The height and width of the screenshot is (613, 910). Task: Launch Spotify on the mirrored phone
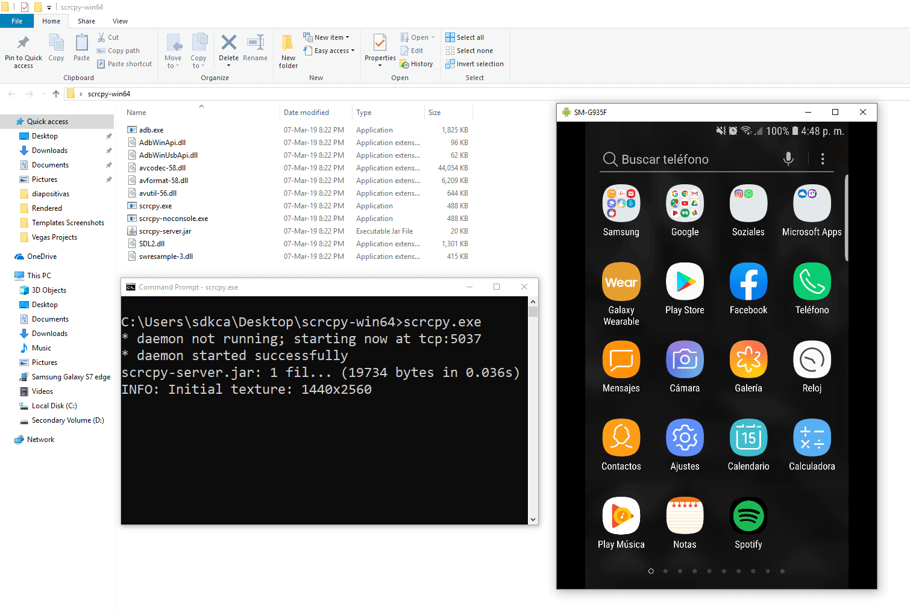tap(748, 516)
